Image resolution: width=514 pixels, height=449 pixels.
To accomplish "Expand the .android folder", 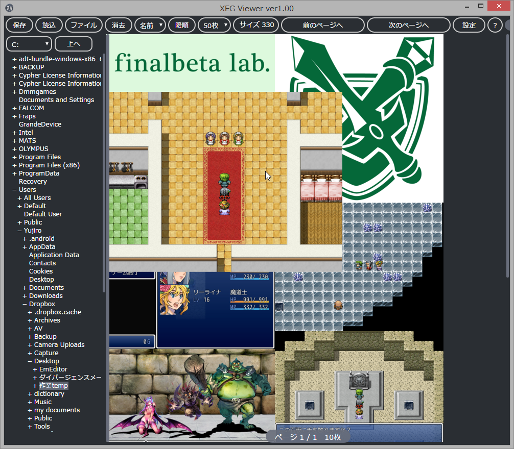I will [x=25, y=239].
